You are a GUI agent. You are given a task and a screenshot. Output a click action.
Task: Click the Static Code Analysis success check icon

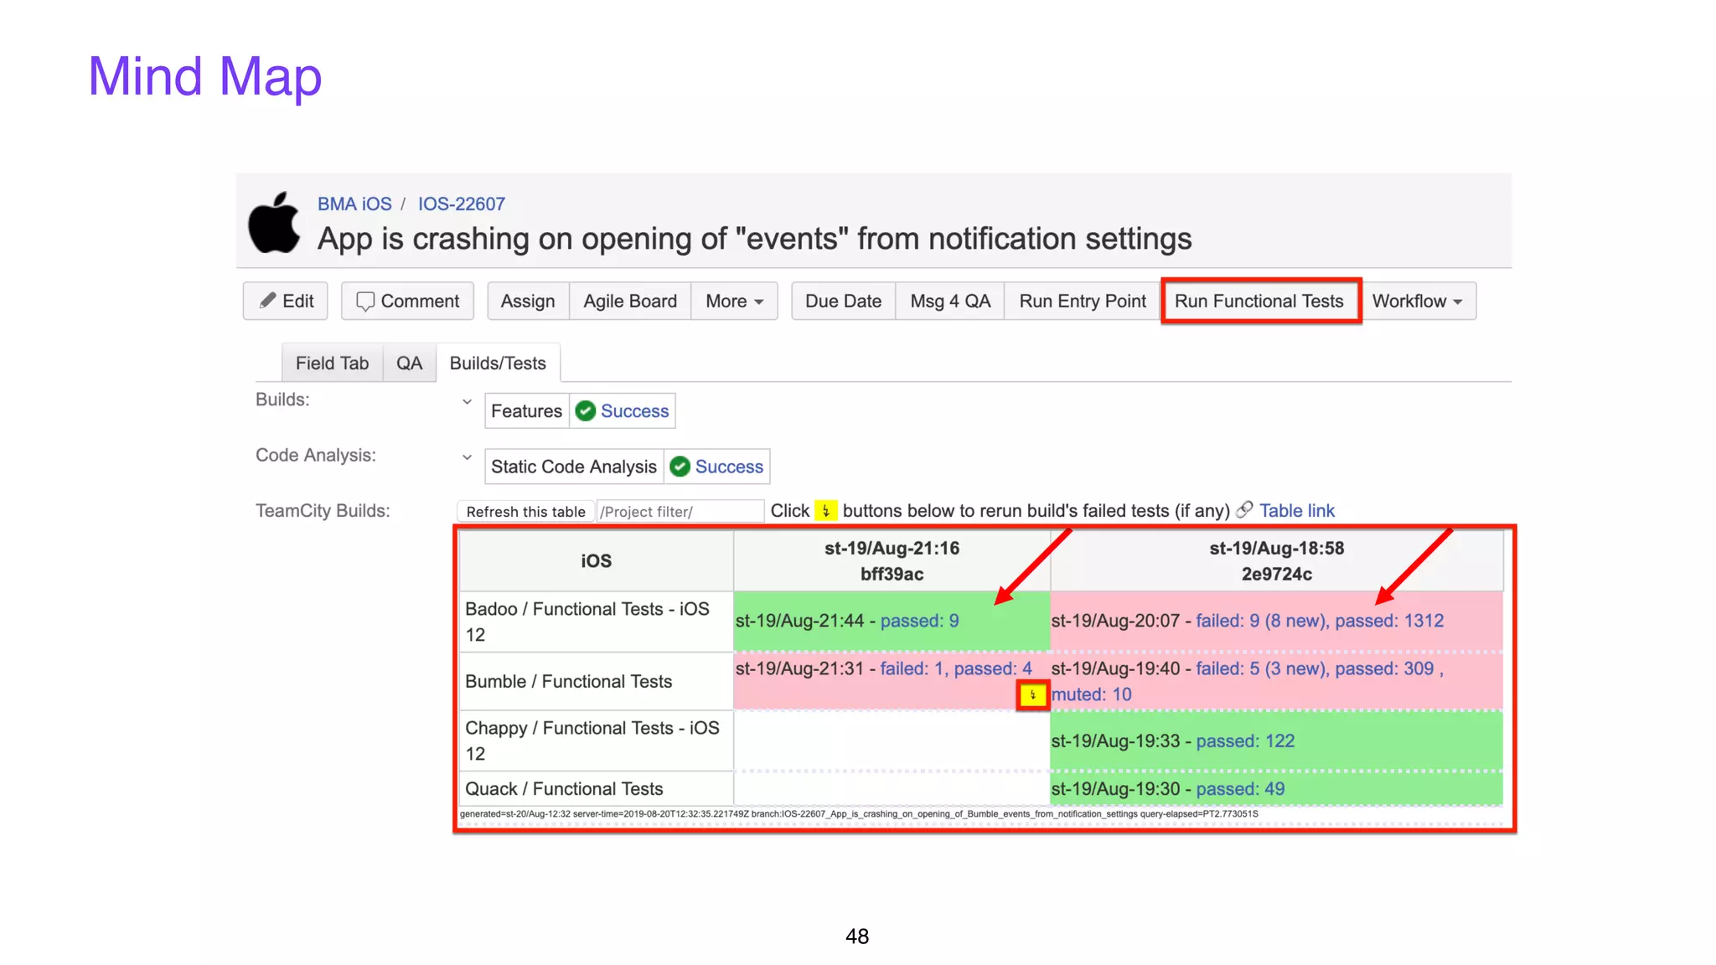point(680,467)
